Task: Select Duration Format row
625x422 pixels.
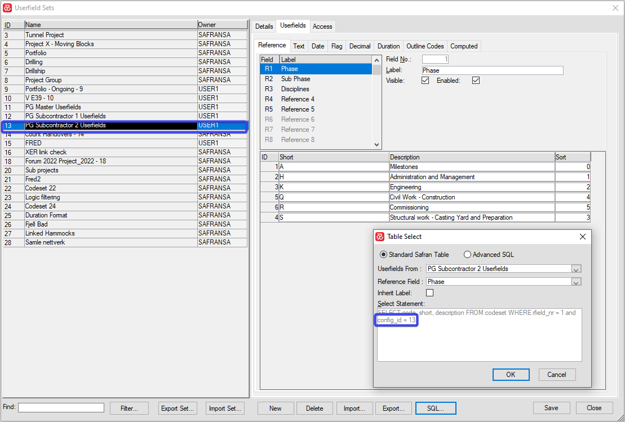Action: click(125, 215)
